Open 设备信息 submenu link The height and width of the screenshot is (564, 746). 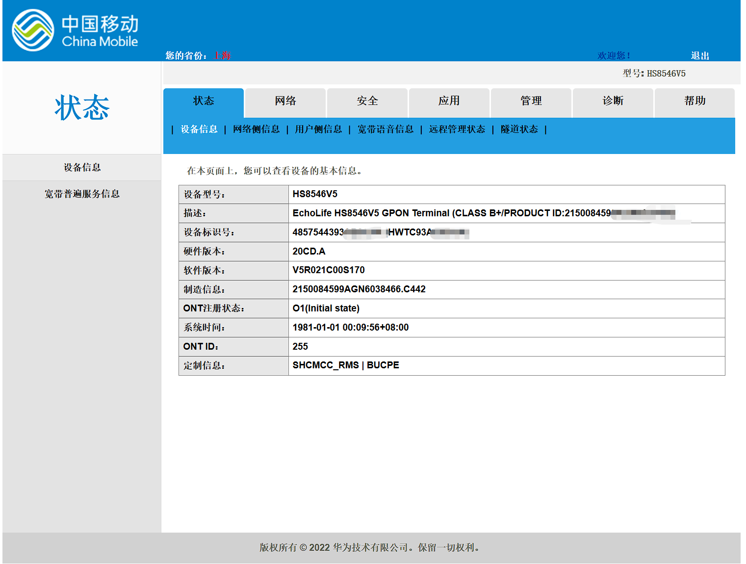[x=199, y=129]
